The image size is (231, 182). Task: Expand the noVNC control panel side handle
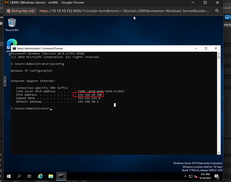coord(5,81)
